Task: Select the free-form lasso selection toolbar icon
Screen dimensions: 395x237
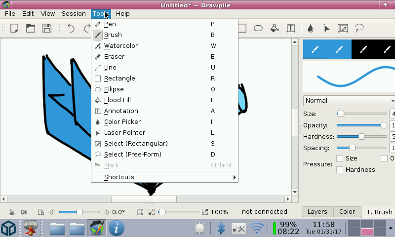Action: coord(359,28)
